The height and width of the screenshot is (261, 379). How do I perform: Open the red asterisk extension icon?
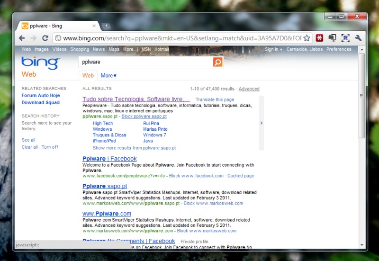tap(319, 38)
